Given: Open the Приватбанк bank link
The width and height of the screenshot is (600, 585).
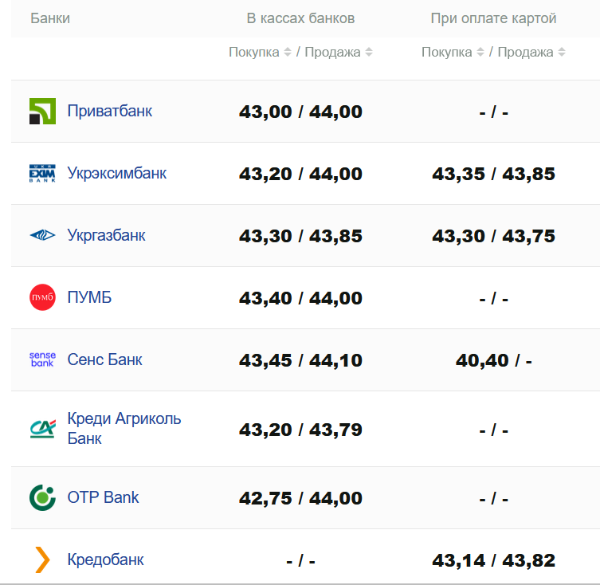Looking at the screenshot, I should point(110,111).
